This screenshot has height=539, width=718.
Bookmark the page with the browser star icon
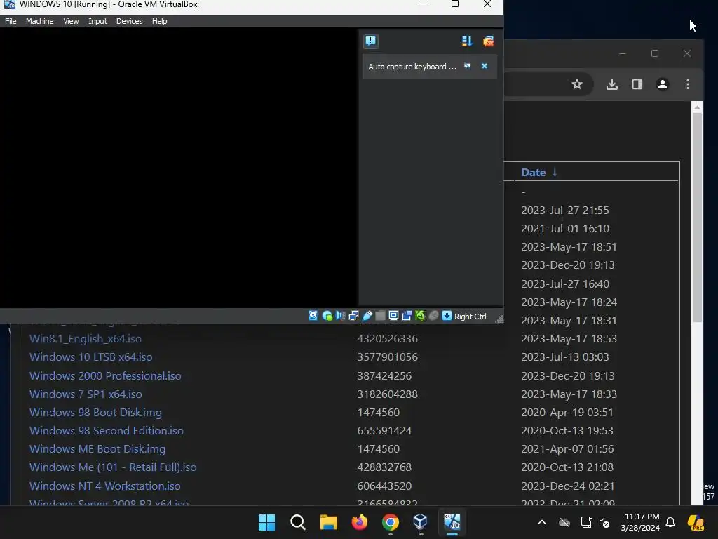(x=577, y=84)
